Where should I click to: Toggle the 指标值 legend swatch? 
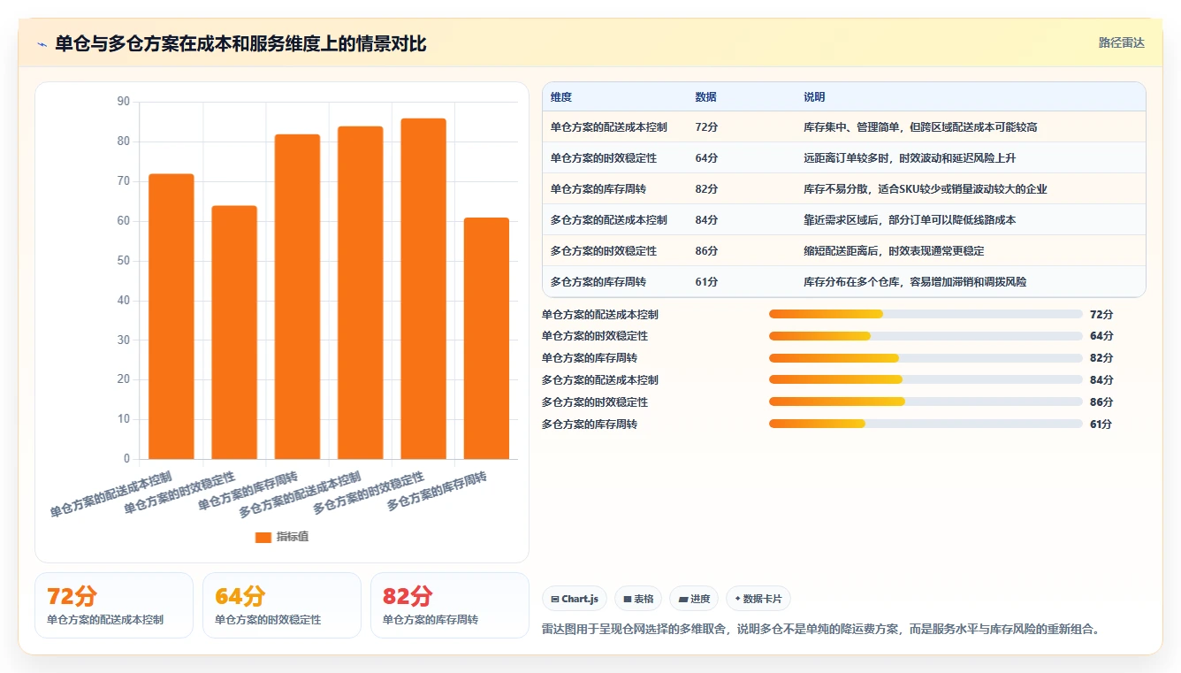pos(263,537)
